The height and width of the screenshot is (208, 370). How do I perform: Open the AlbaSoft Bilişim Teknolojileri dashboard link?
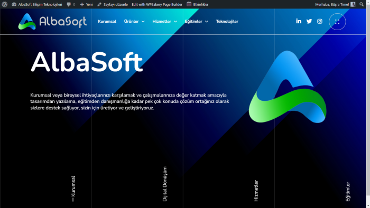coord(37,4)
